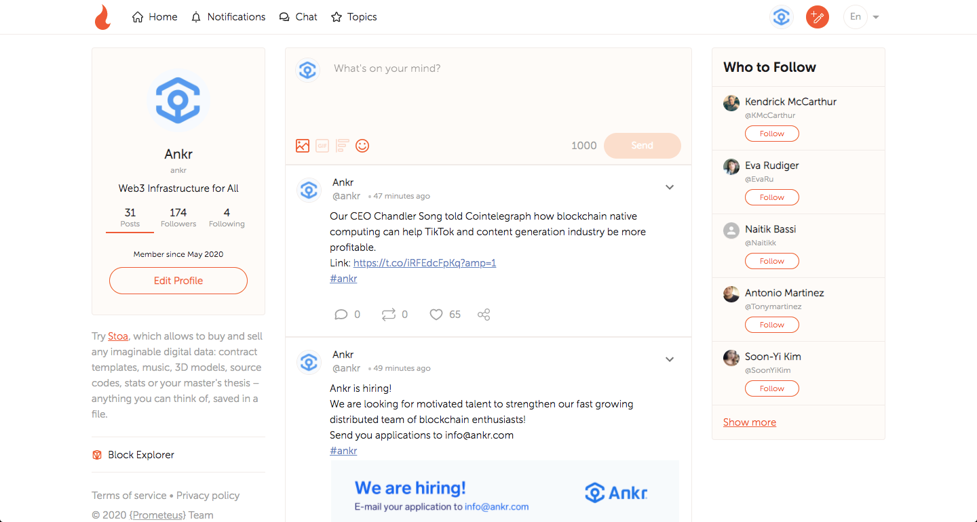Add a GIF to the post
This screenshot has height=522, width=977.
(x=322, y=146)
